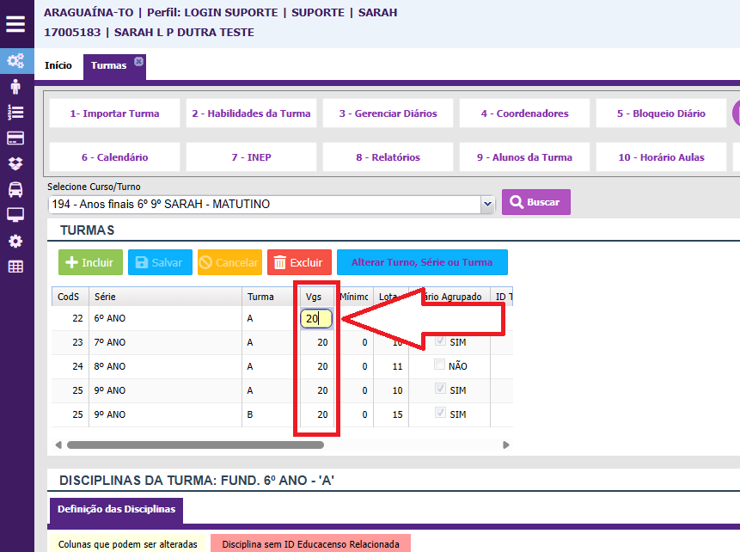Click the horizontal scrollbar under the Turmas table
Screen dimensions: 740x552
(x=194, y=445)
